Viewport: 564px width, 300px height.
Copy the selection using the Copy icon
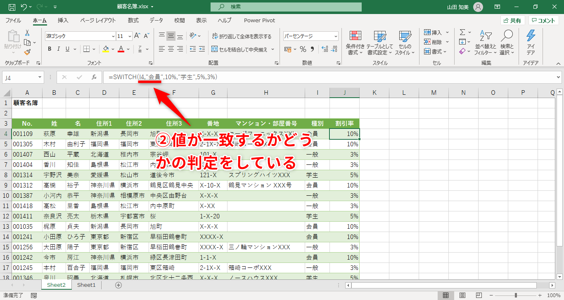tap(27, 42)
